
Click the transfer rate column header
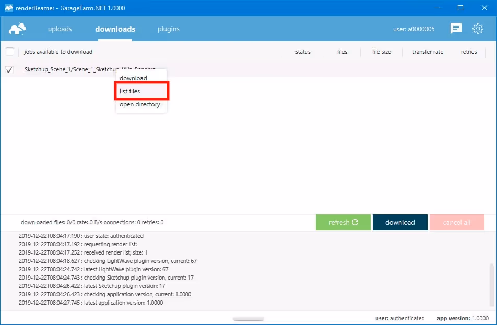(427, 52)
